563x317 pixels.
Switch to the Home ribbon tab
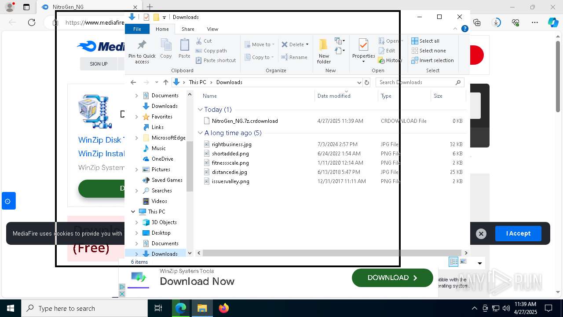click(162, 29)
